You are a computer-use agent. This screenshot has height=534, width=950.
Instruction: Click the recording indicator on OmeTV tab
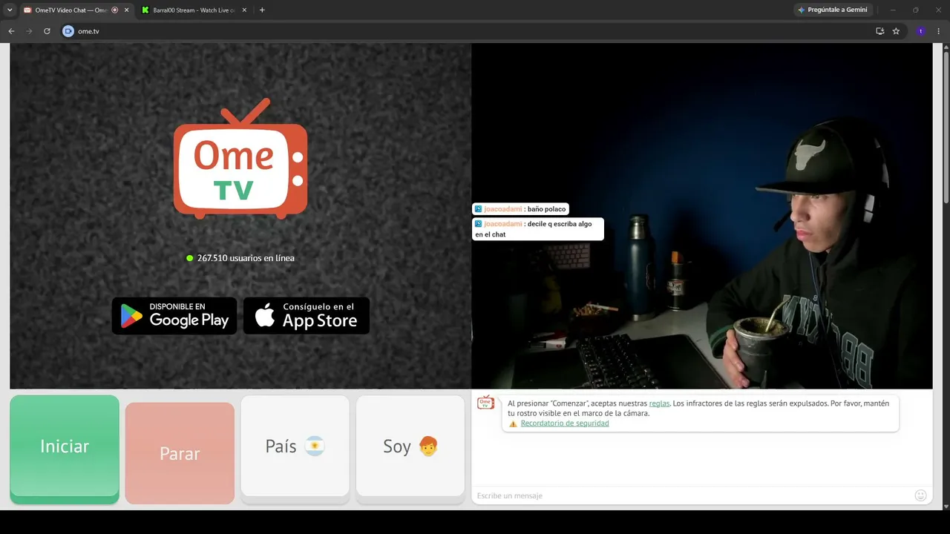pos(115,10)
